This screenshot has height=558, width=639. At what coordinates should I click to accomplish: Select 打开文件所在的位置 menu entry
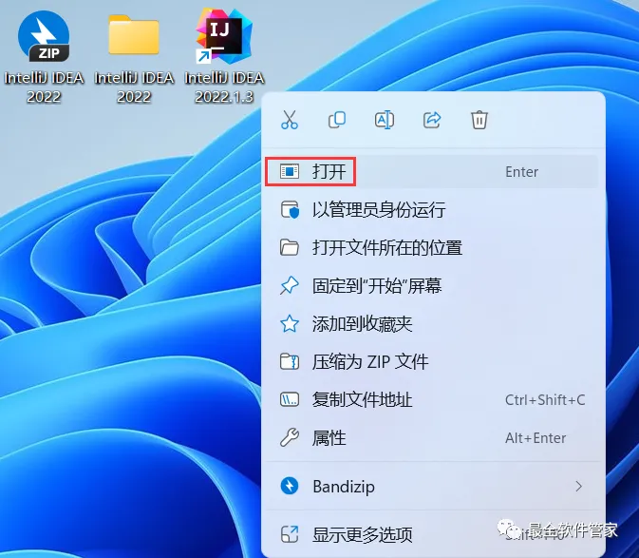(432, 247)
